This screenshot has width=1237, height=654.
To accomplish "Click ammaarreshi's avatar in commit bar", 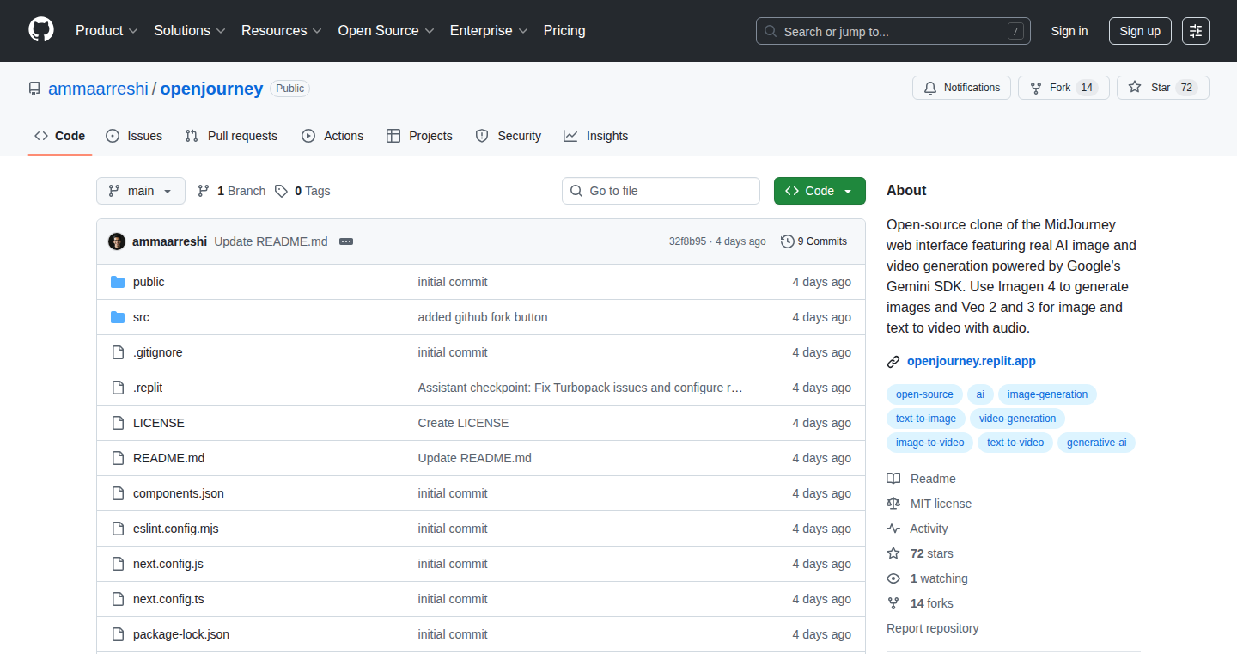I will tap(117, 241).
